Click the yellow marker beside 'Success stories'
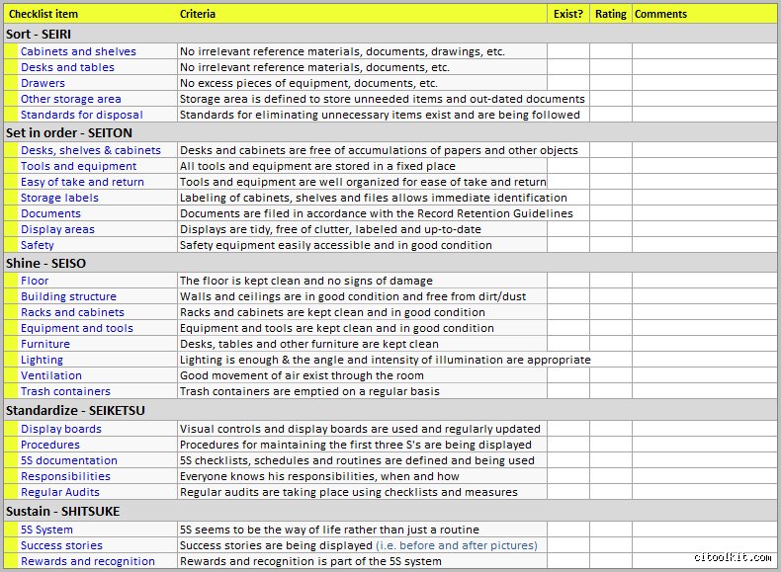781x572 pixels. [11, 545]
